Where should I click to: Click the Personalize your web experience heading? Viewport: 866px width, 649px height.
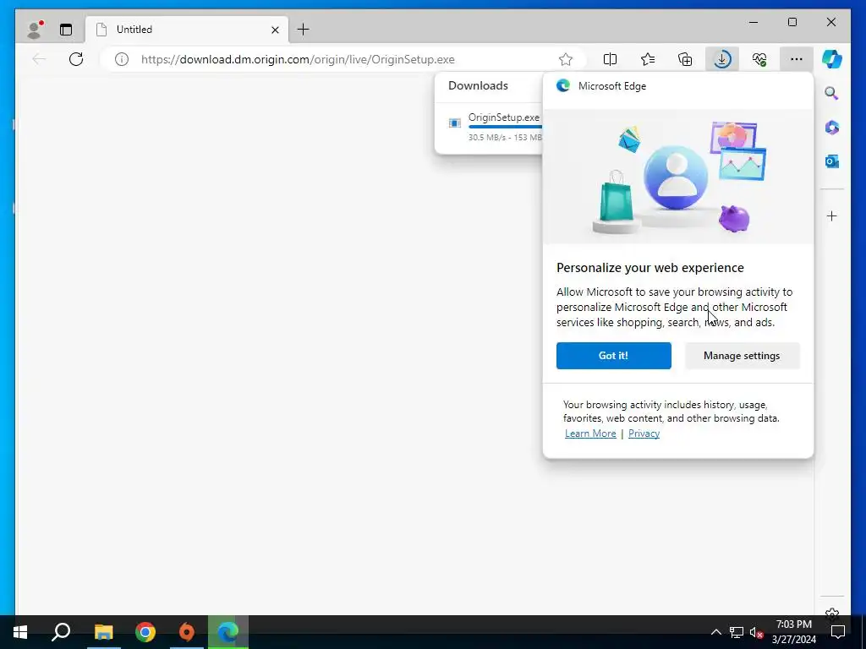650,268
